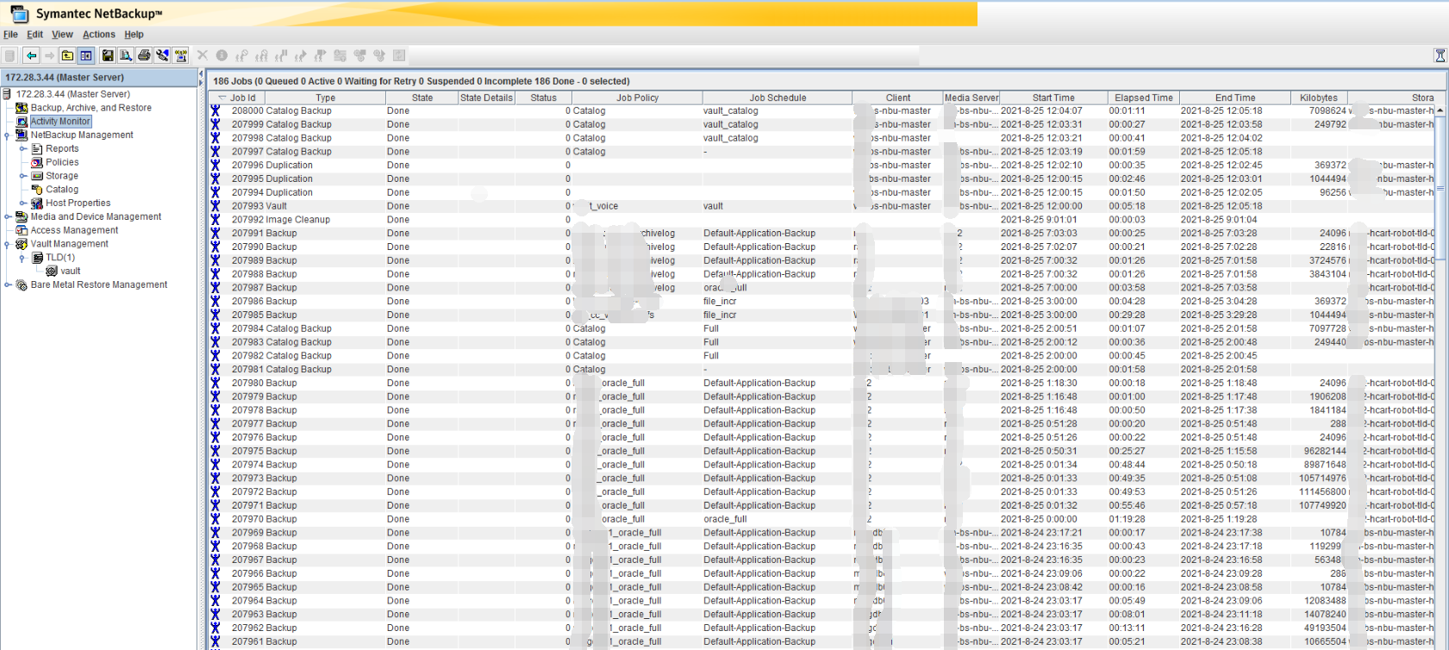Sort by the Client column header

click(x=897, y=97)
